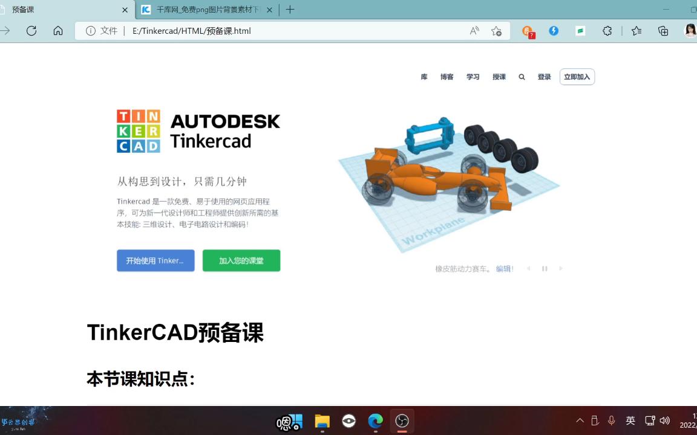
Task: Click the Tinkercad logo on the page
Action: [x=138, y=130]
